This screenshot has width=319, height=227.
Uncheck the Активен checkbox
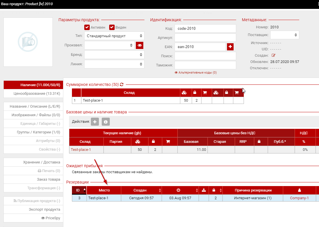click(x=87, y=27)
